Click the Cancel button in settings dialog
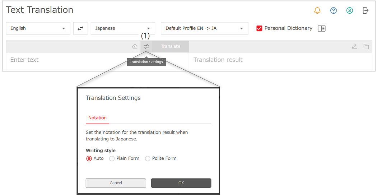 116,183
